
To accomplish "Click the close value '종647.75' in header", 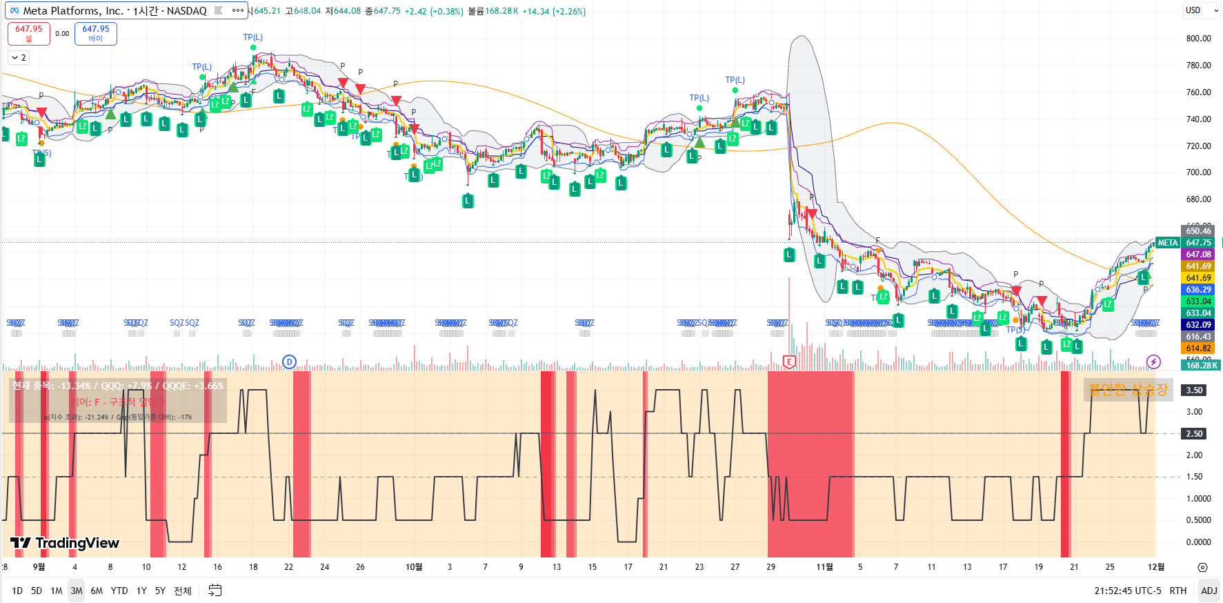I will click(383, 11).
